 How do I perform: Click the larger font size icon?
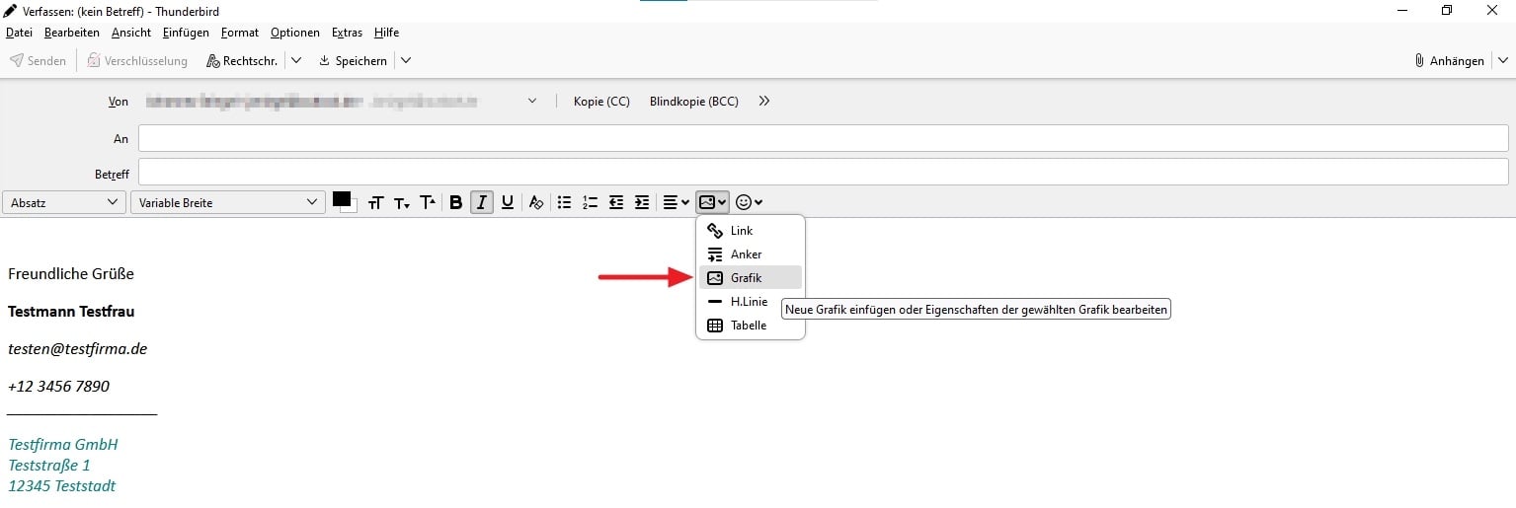[428, 202]
